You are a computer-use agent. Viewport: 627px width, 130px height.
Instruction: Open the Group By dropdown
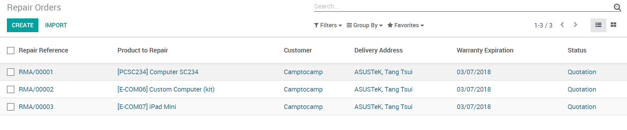365,25
